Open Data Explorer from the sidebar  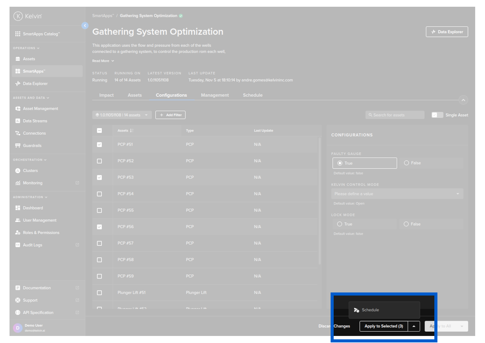35,84
